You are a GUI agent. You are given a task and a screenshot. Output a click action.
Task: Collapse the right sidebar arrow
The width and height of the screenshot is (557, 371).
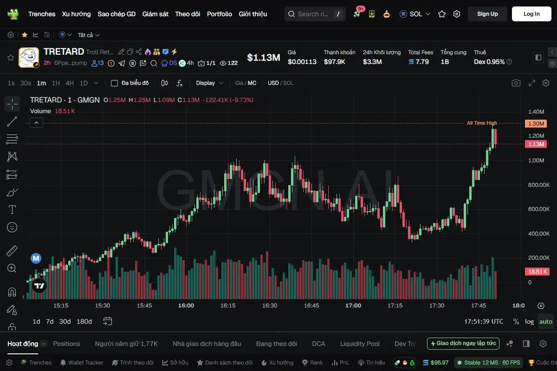(x=552, y=52)
